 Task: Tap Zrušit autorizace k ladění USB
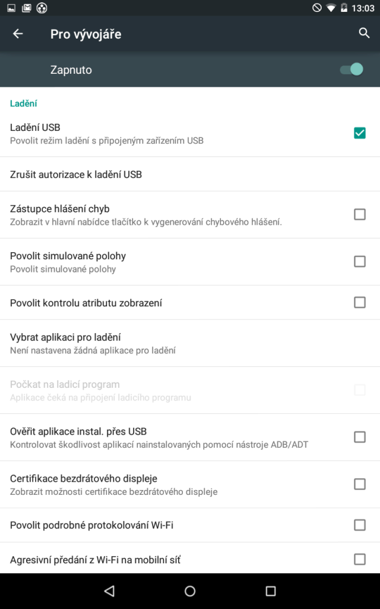click(190, 174)
